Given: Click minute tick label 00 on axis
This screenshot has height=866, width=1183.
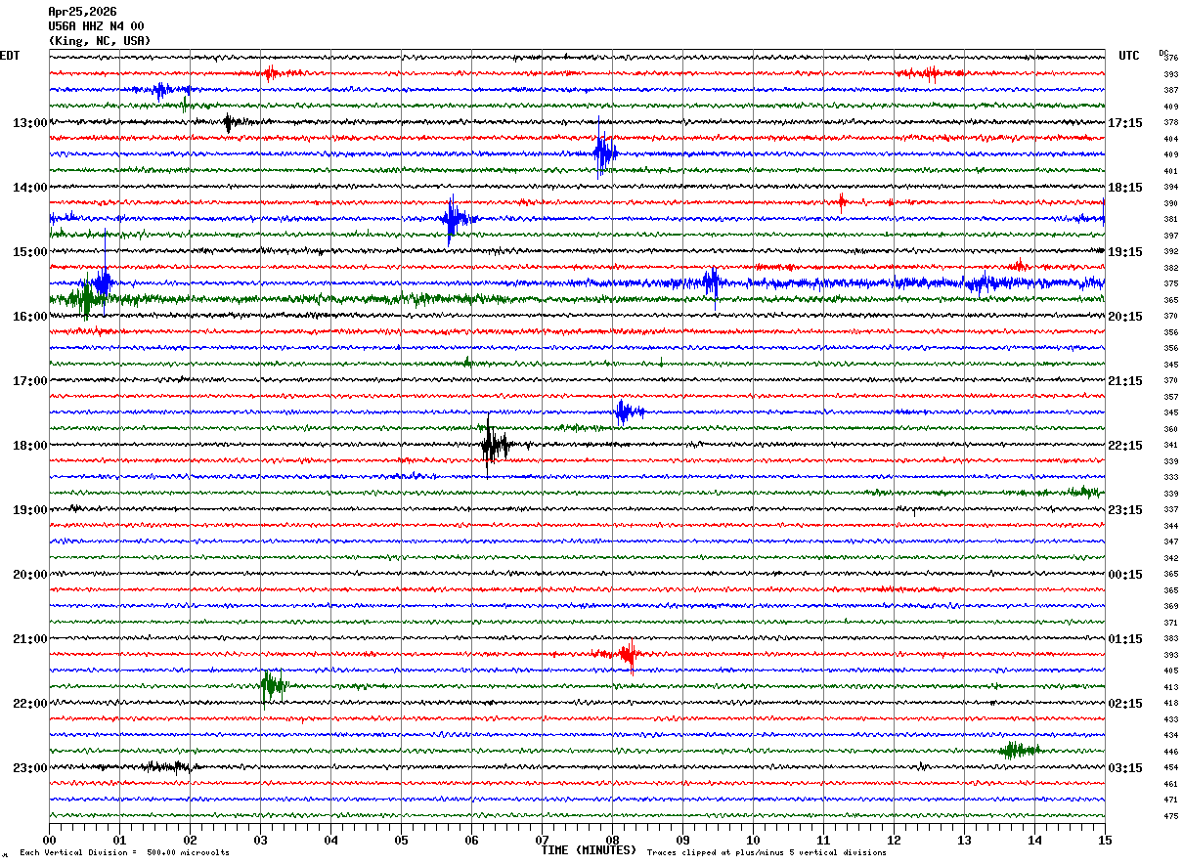Looking at the screenshot, I should coord(49,840).
